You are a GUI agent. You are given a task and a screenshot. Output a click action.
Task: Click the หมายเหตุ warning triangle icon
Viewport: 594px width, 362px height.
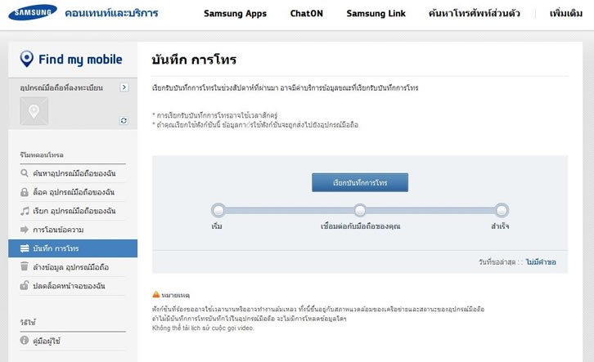point(155,294)
